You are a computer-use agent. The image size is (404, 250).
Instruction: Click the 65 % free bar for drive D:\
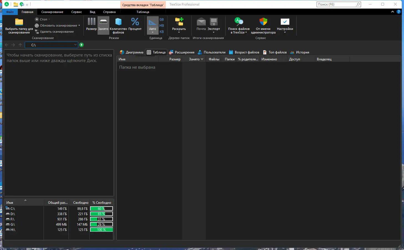coord(101,214)
